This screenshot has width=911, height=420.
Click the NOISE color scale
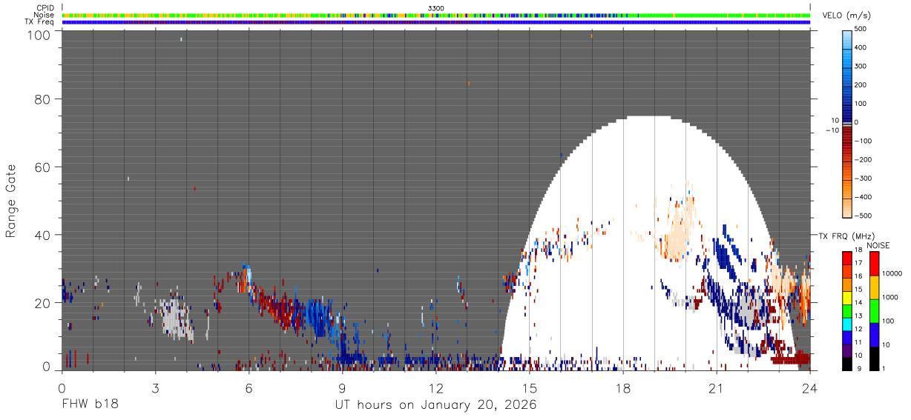pos(874,311)
